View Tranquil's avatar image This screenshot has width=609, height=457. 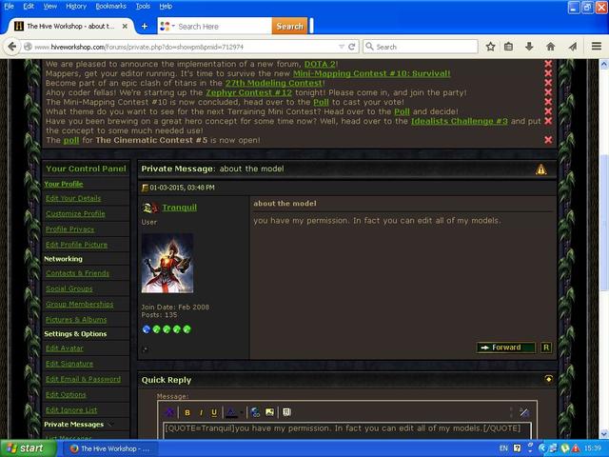pos(167,263)
